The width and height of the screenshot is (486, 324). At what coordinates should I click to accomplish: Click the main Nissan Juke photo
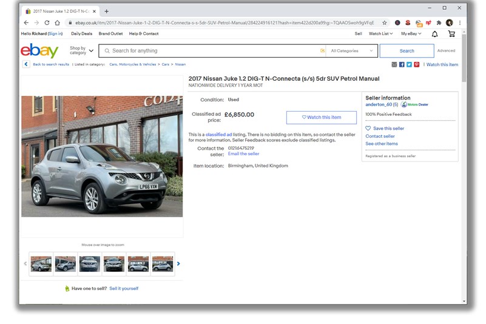[x=102, y=157]
